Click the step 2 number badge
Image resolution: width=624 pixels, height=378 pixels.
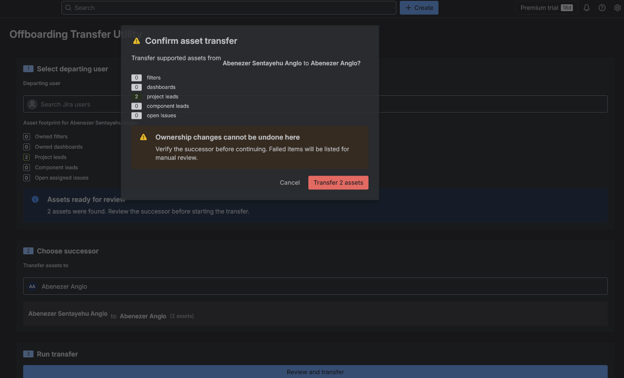tap(28, 251)
